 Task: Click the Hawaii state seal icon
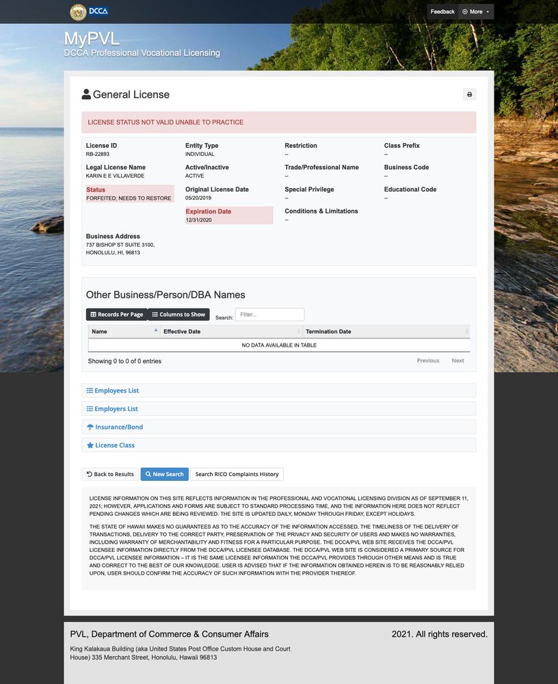78,12
